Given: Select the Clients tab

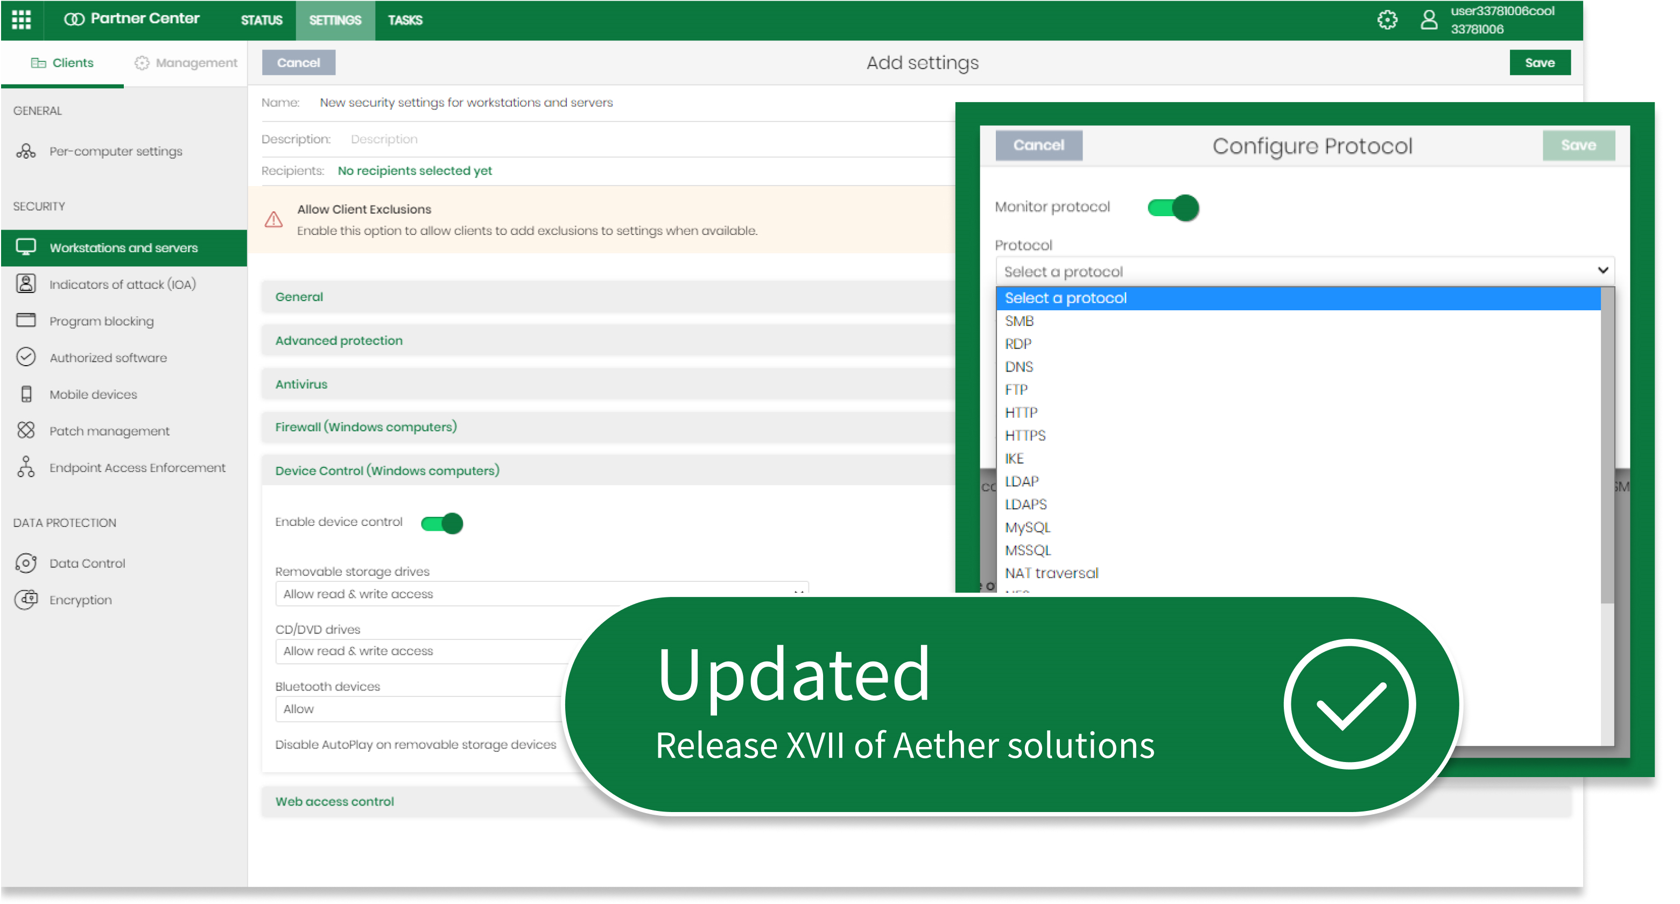Looking at the screenshot, I should 62,62.
